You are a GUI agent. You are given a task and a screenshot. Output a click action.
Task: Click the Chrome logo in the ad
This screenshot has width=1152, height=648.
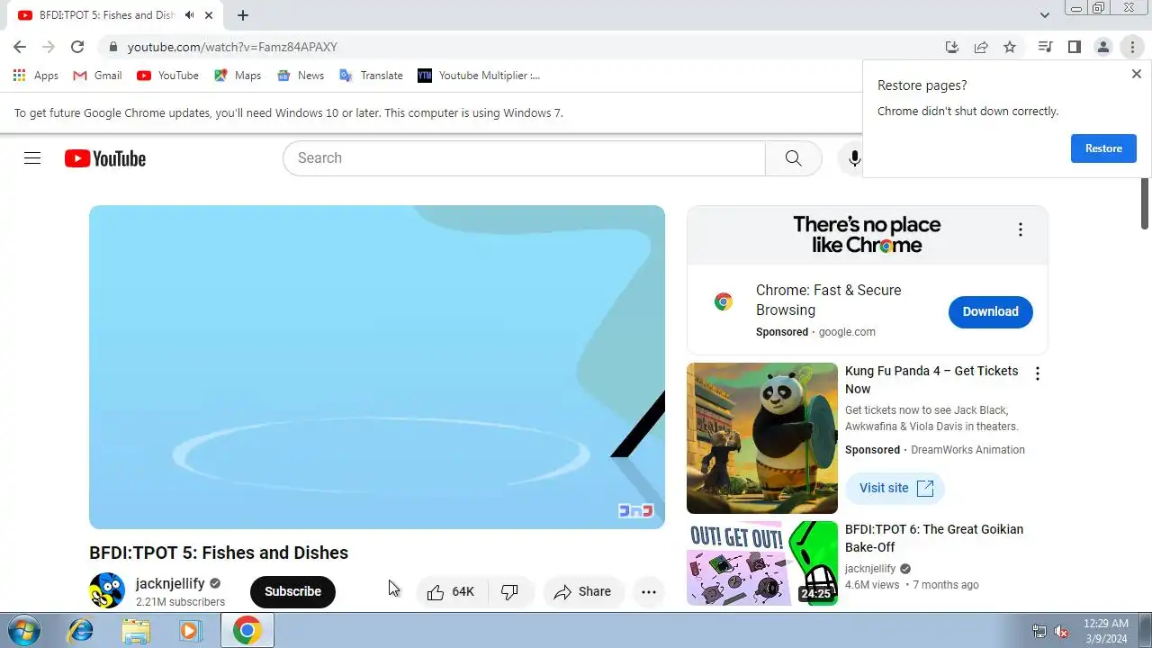point(724,301)
